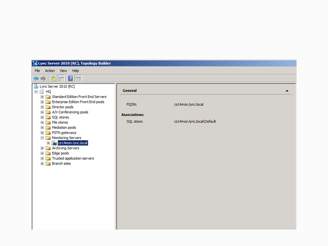
Task: Open the File menu
Action: (x=37, y=71)
